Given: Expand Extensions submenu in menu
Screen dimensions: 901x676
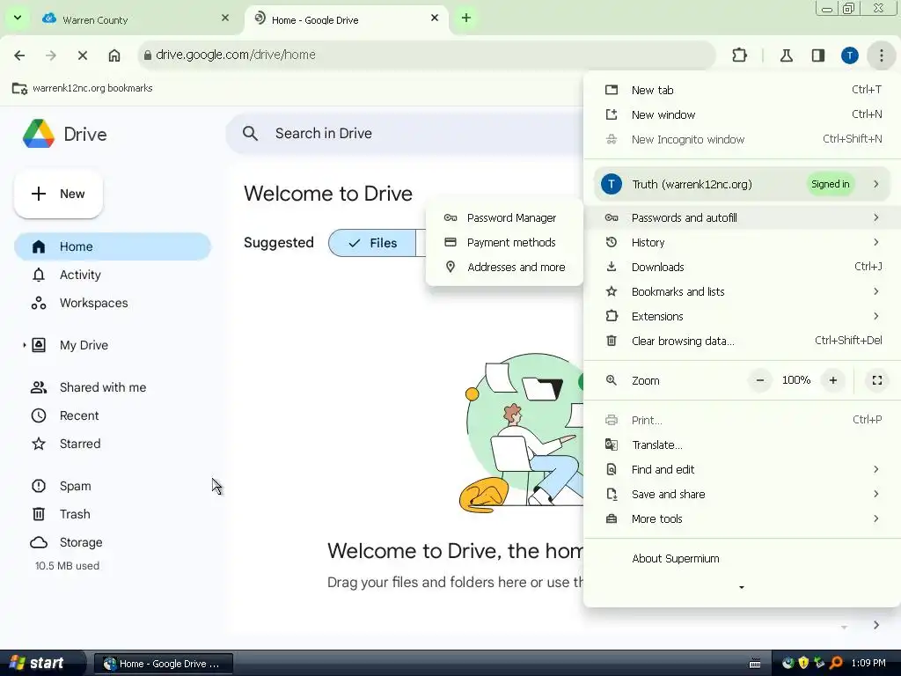Looking at the screenshot, I should pos(743,317).
